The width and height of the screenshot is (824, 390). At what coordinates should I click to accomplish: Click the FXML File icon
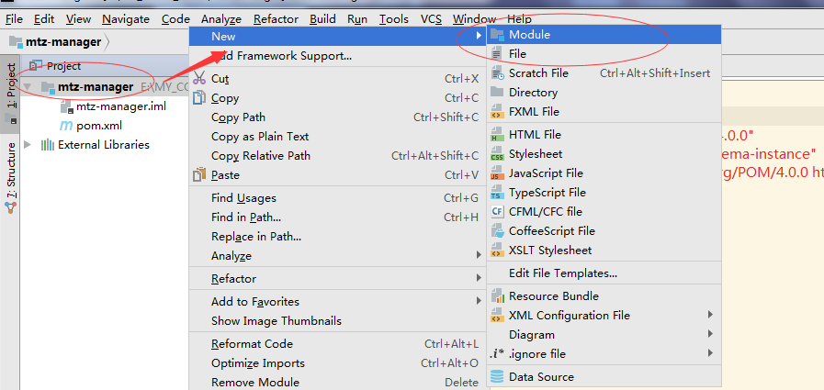pos(497,112)
